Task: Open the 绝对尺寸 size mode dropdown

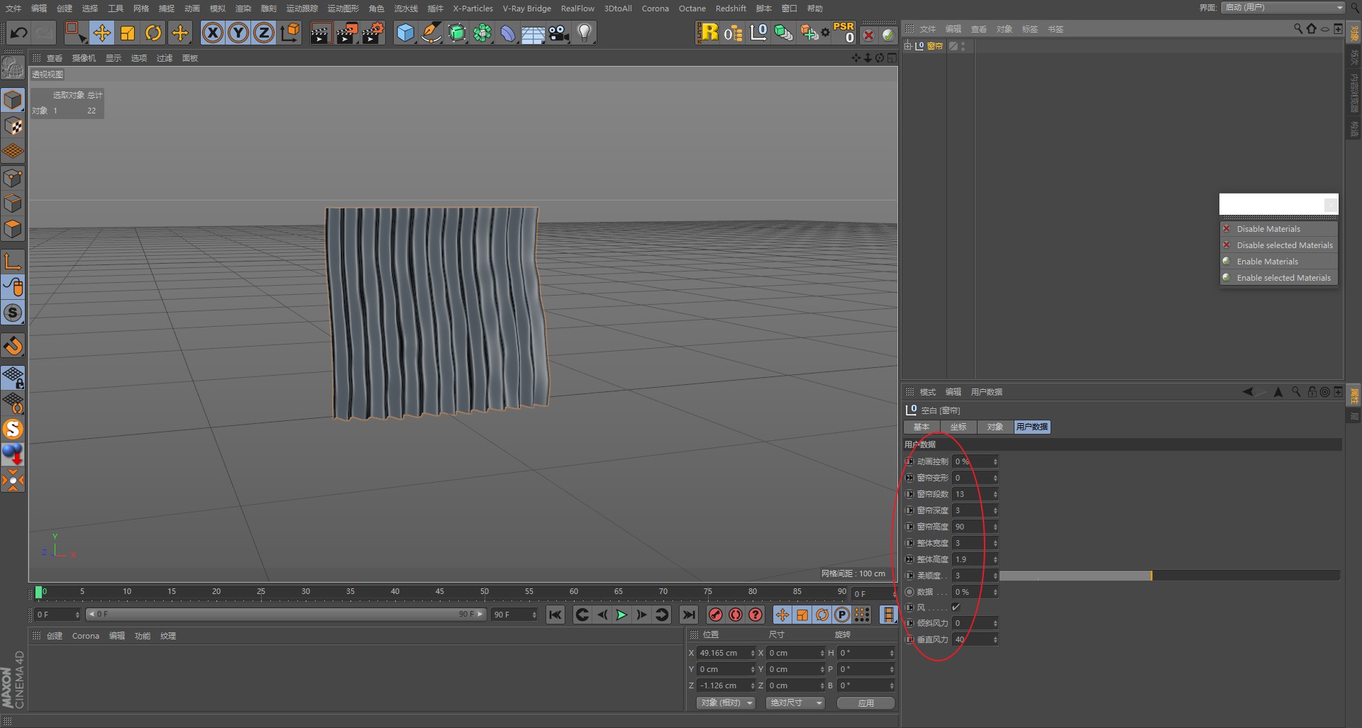Action: [795, 703]
